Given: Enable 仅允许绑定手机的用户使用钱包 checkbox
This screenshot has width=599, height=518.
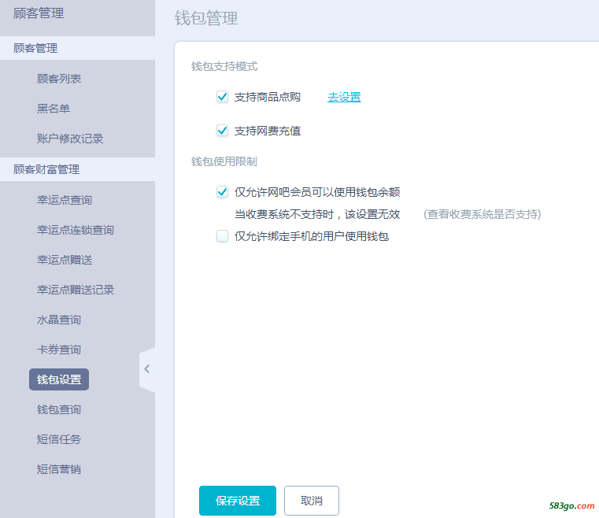Looking at the screenshot, I should tap(222, 236).
